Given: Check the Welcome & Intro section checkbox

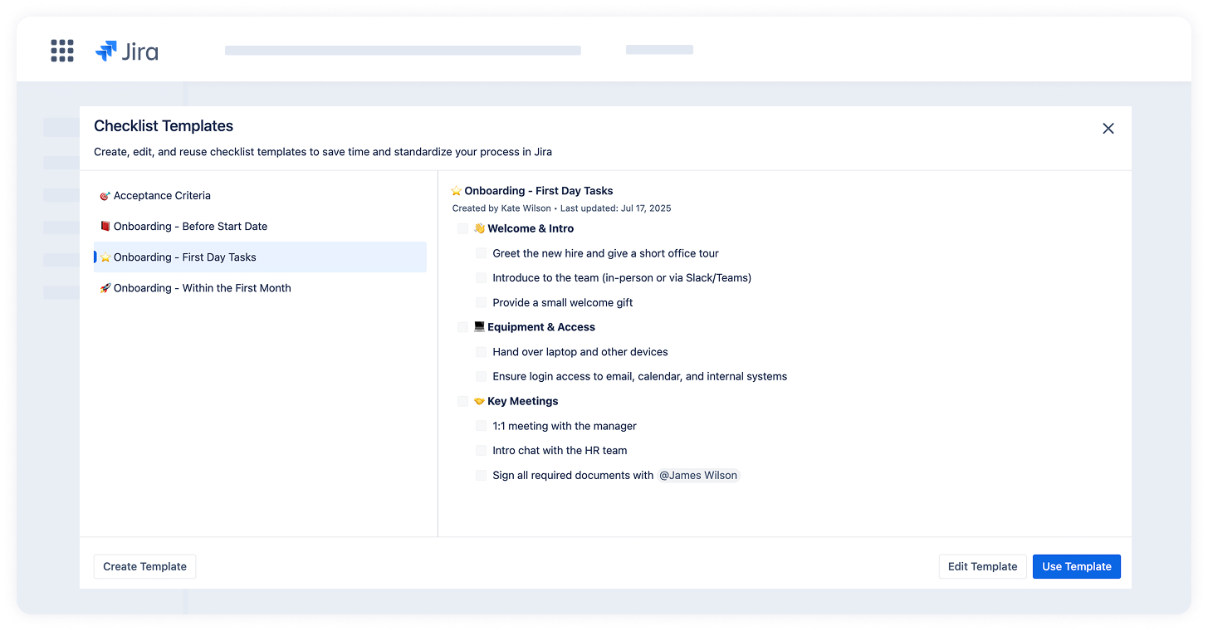Looking at the screenshot, I should pyautogui.click(x=462, y=229).
